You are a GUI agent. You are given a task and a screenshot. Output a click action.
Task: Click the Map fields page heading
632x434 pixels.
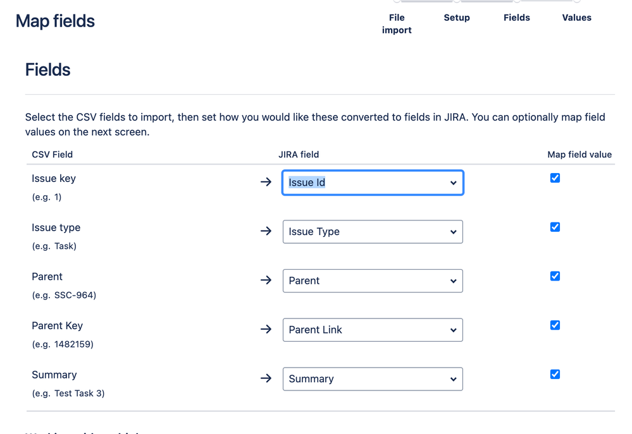click(x=55, y=21)
